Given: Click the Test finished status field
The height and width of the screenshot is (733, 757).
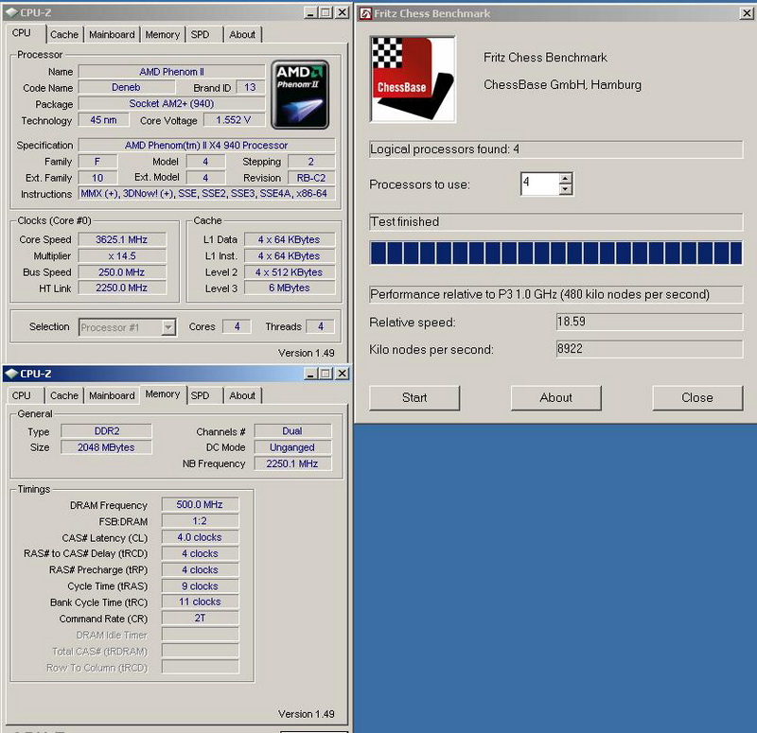Looking at the screenshot, I should click(x=555, y=221).
